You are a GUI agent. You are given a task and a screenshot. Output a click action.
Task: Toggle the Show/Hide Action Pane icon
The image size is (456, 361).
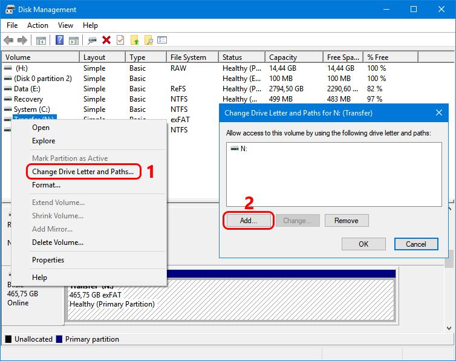[x=74, y=41]
